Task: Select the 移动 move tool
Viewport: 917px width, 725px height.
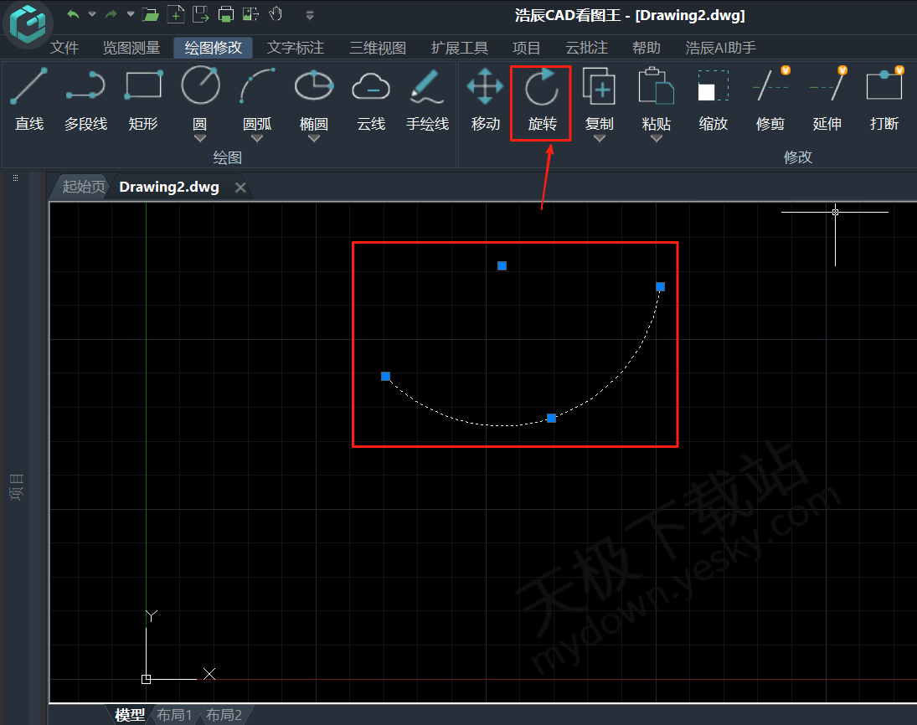Action: coord(485,100)
